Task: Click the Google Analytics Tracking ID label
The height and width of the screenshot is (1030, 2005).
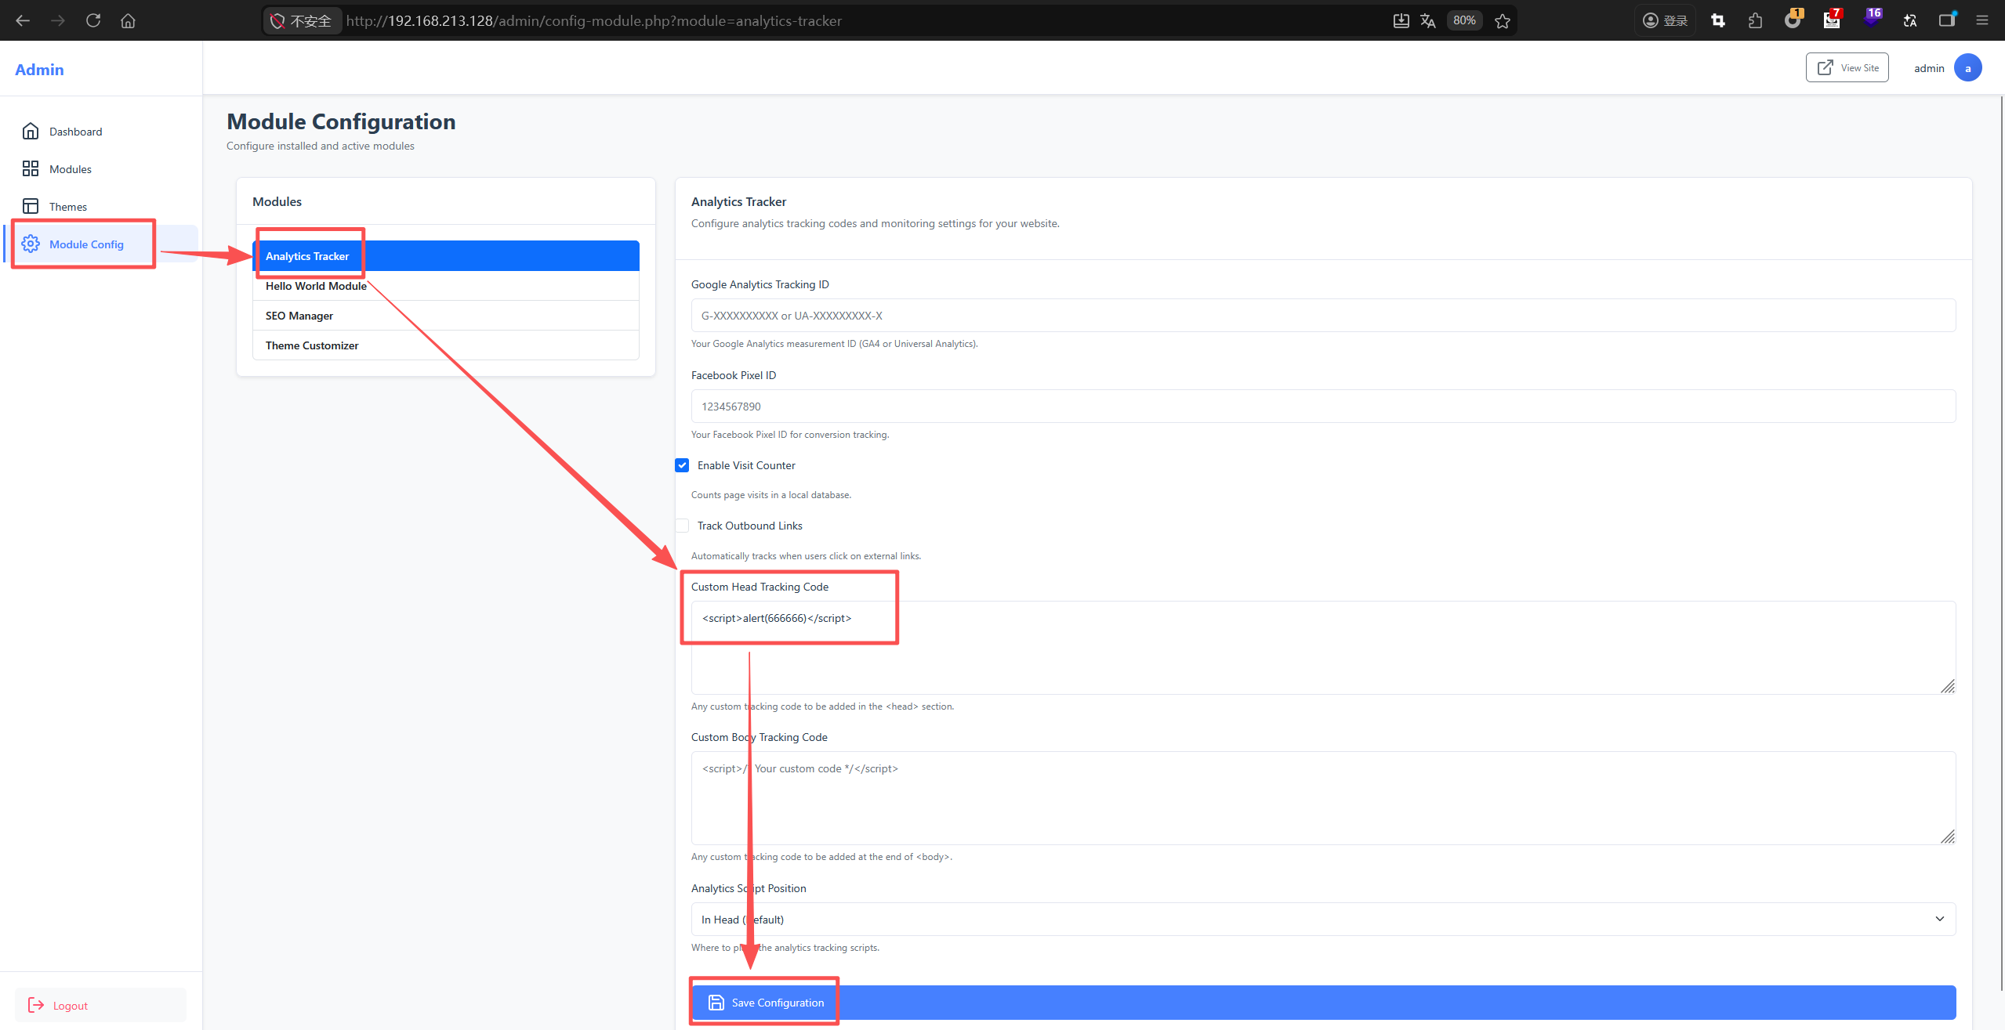Action: pyautogui.click(x=760, y=284)
